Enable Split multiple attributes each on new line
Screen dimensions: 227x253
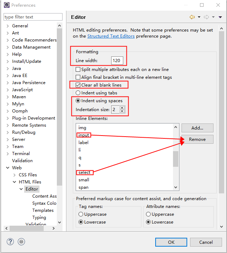(79, 70)
